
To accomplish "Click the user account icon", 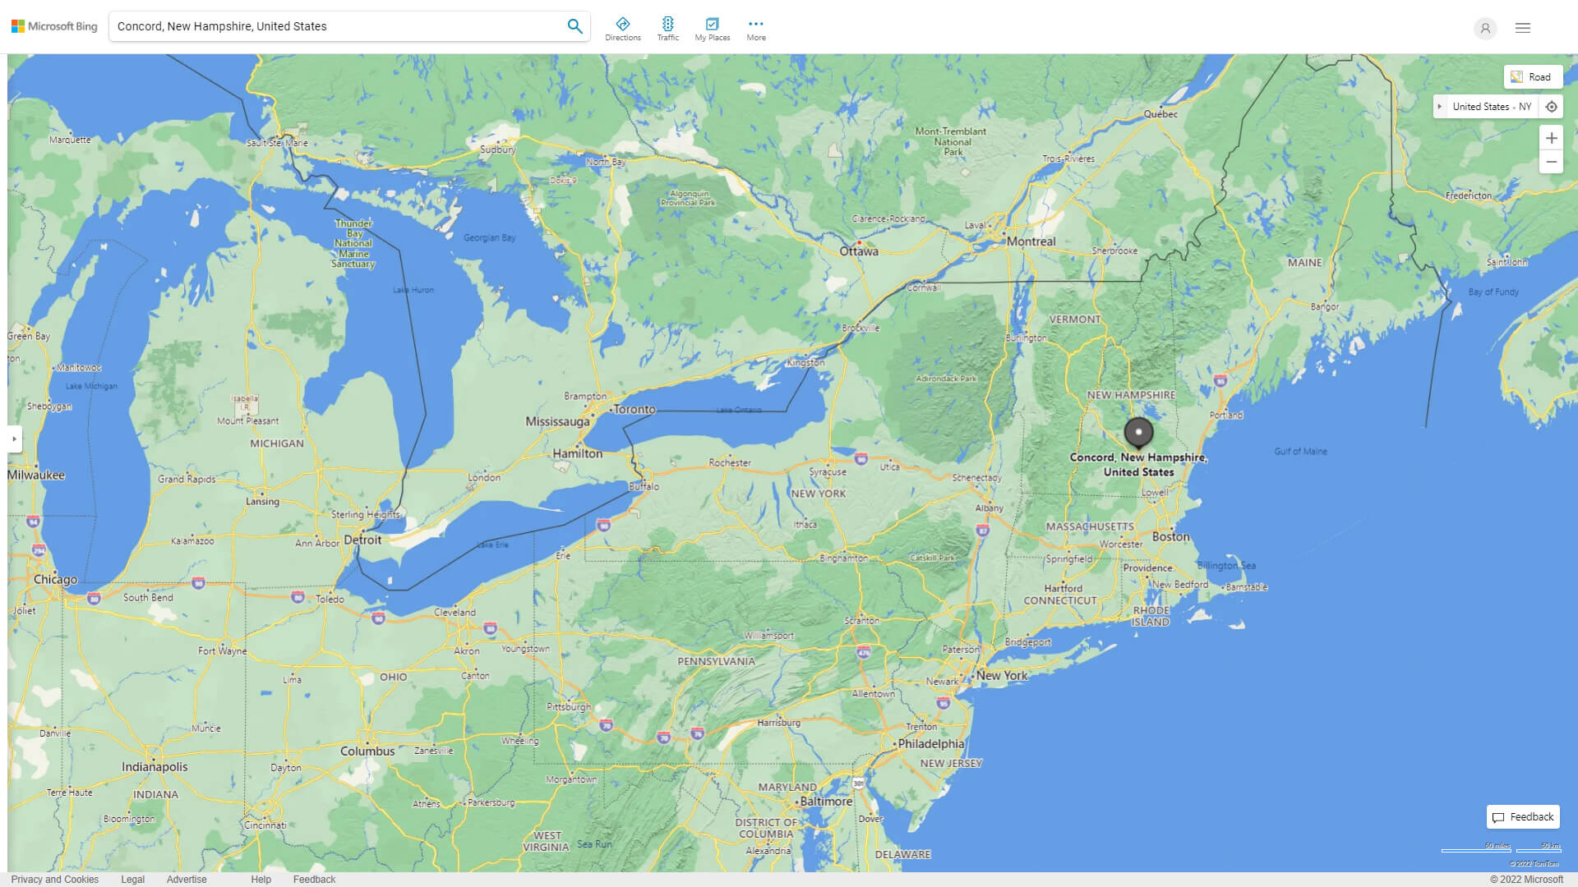I will point(1485,27).
